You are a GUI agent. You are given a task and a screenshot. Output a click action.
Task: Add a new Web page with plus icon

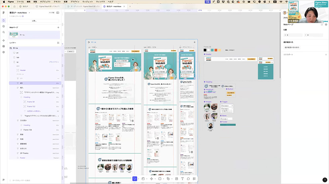point(58,27)
